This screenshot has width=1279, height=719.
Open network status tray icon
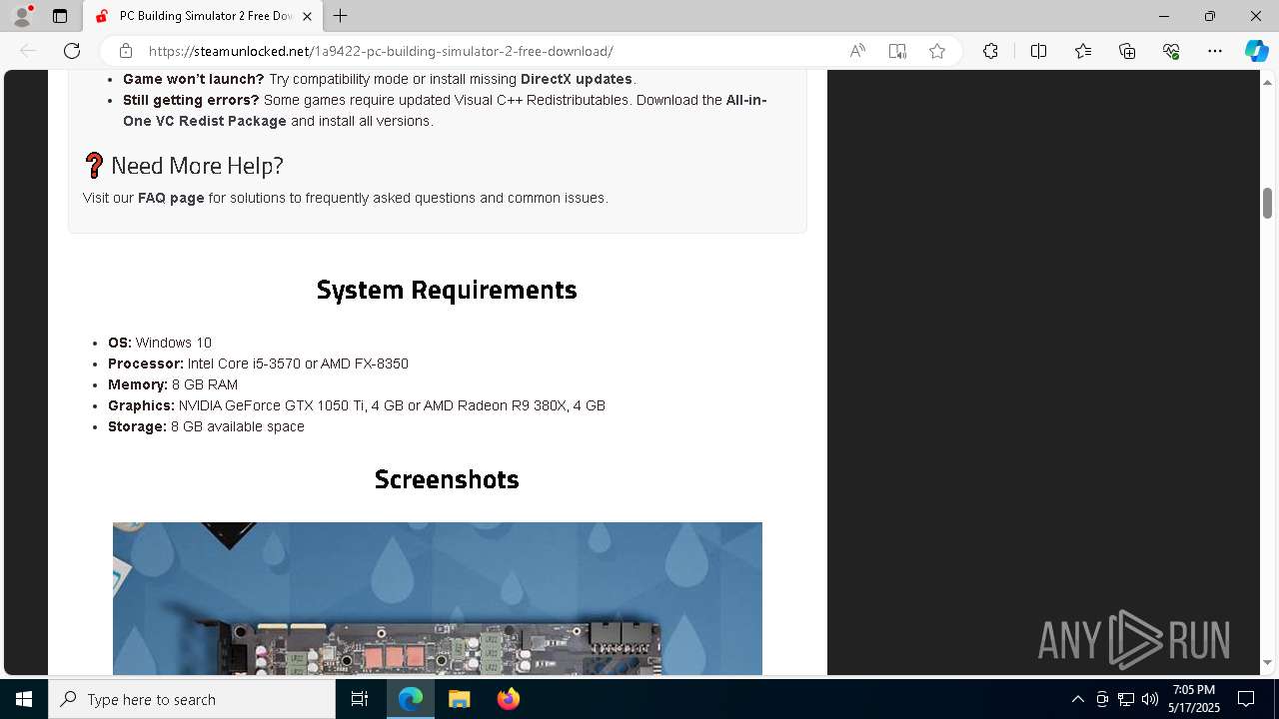(x=1126, y=699)
